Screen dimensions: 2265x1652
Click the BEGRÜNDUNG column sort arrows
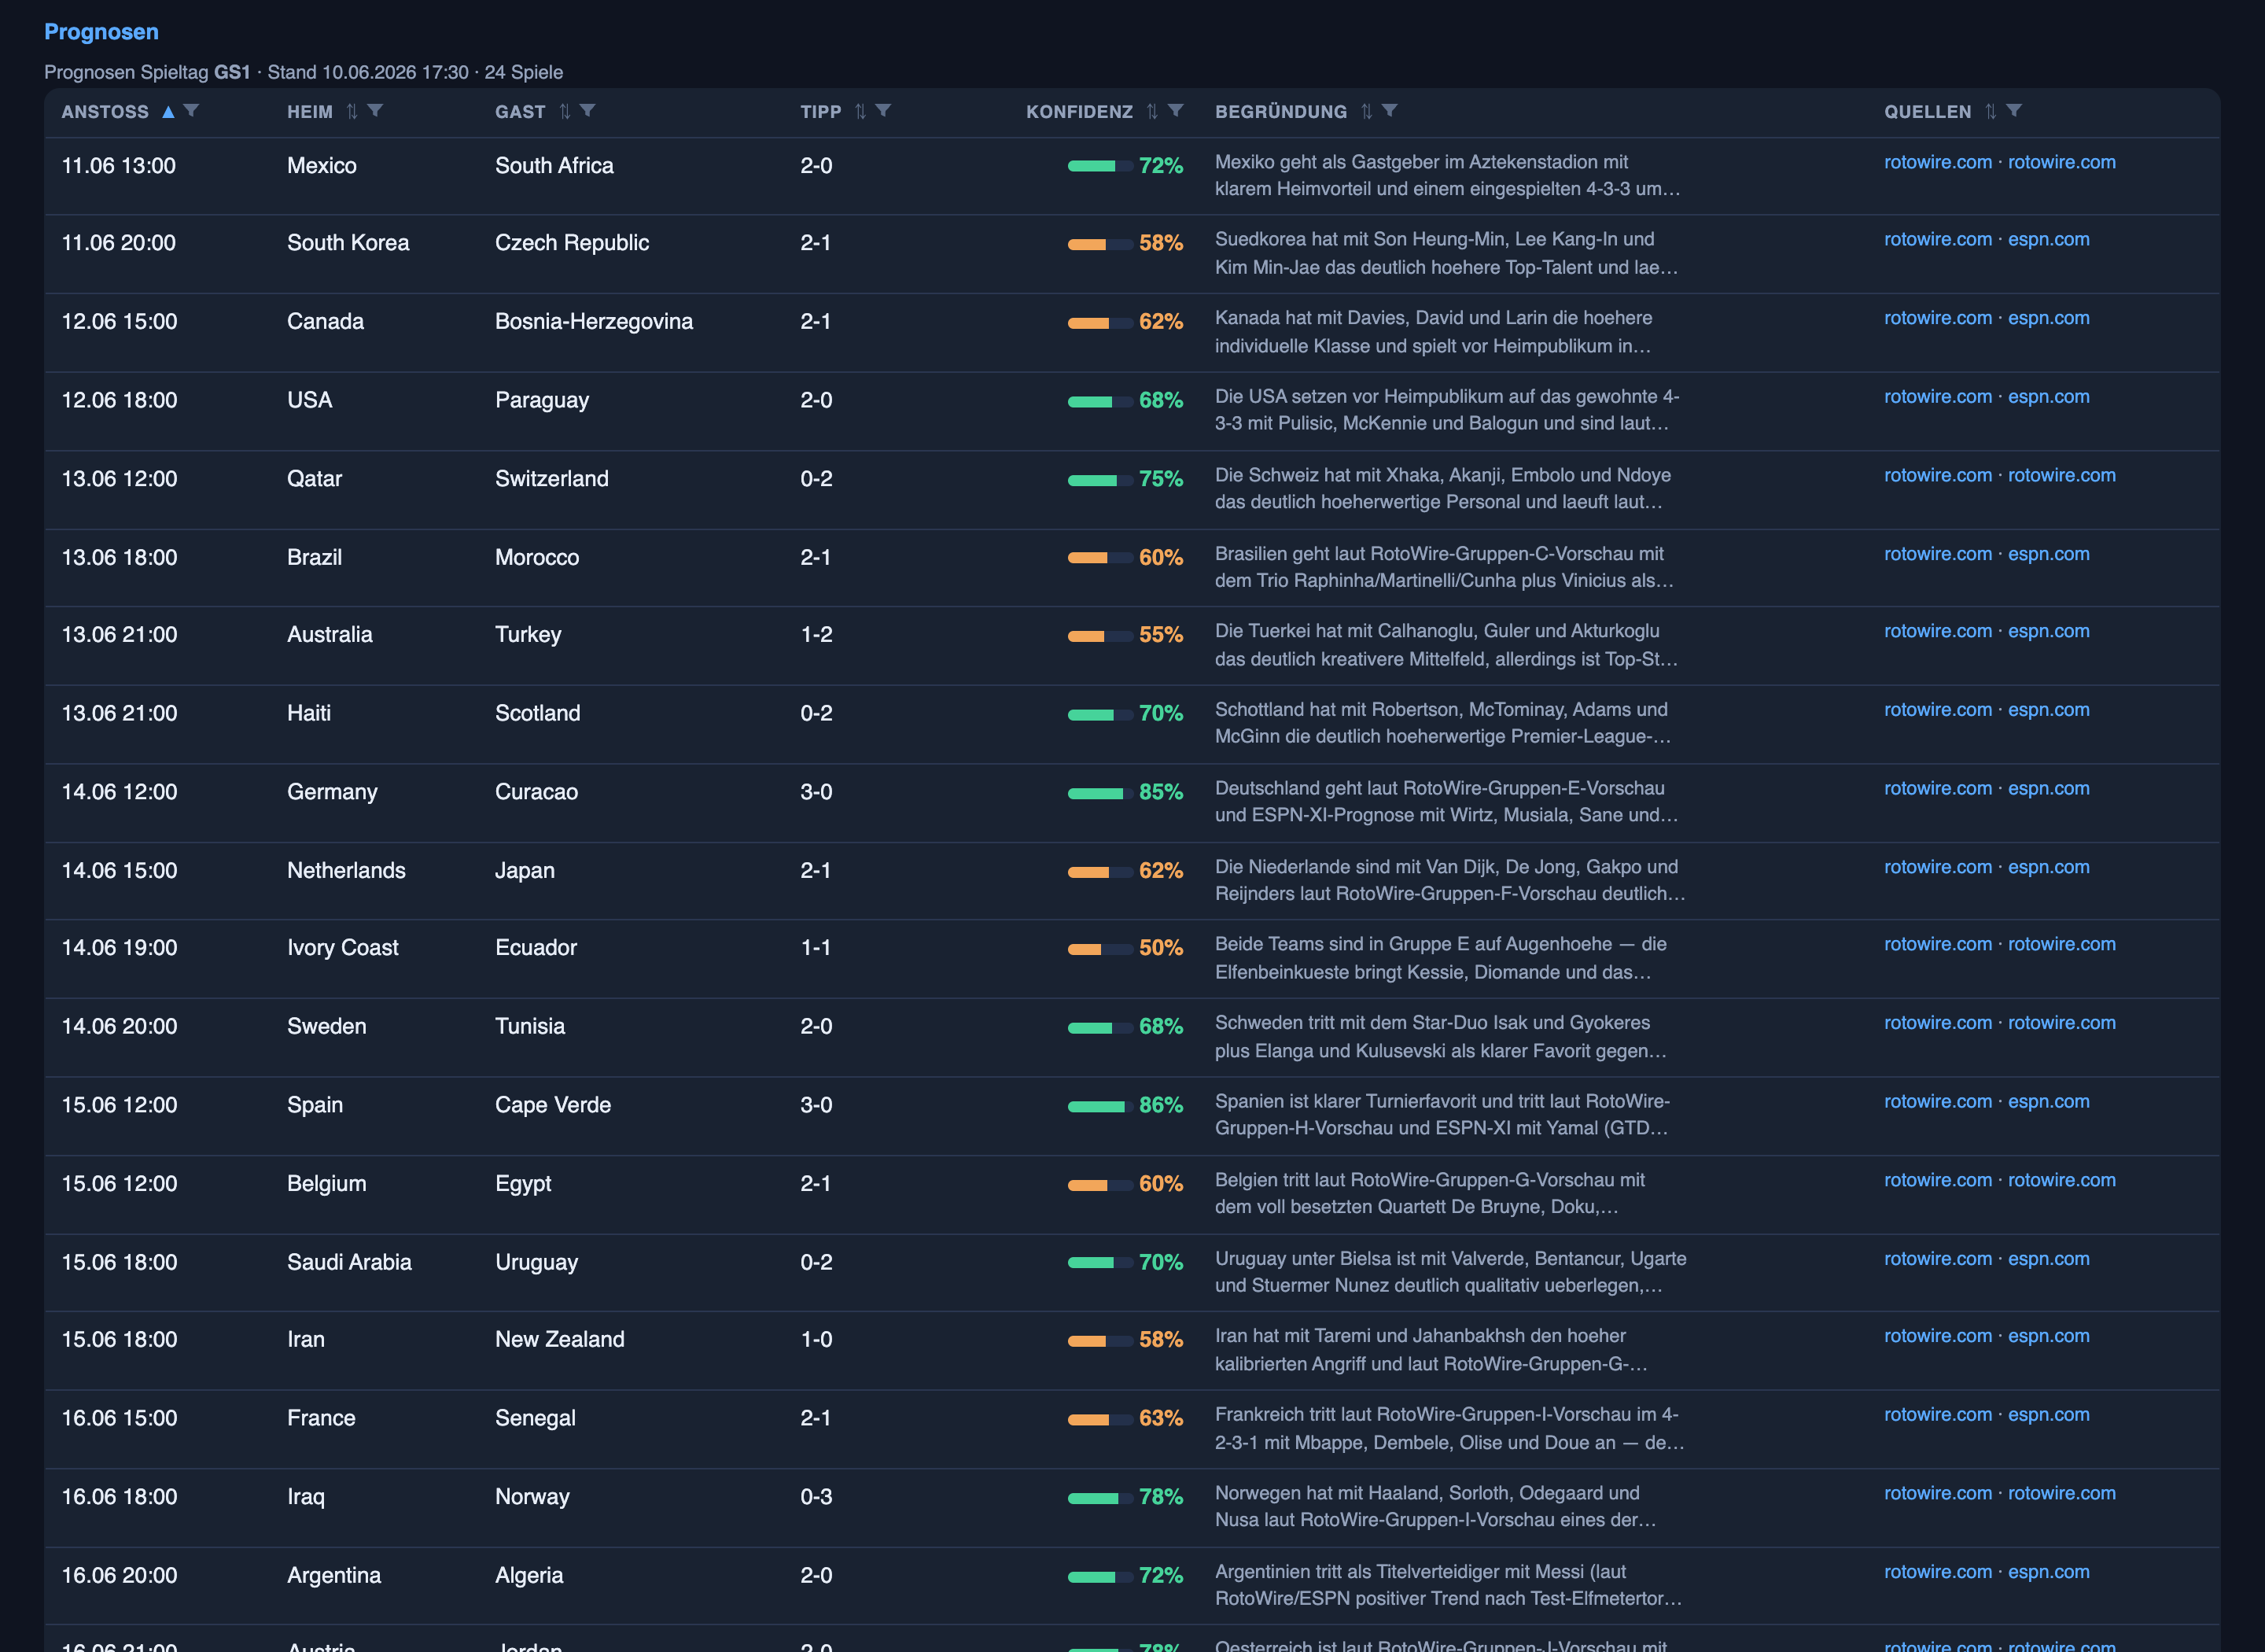click(1366, 112)
